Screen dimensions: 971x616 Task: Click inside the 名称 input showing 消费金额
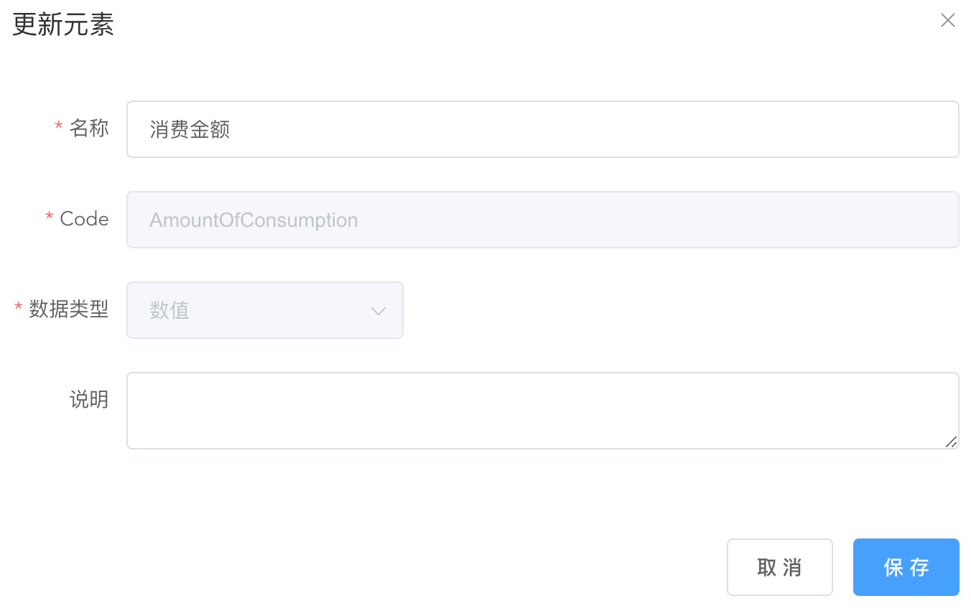[542, 129]
